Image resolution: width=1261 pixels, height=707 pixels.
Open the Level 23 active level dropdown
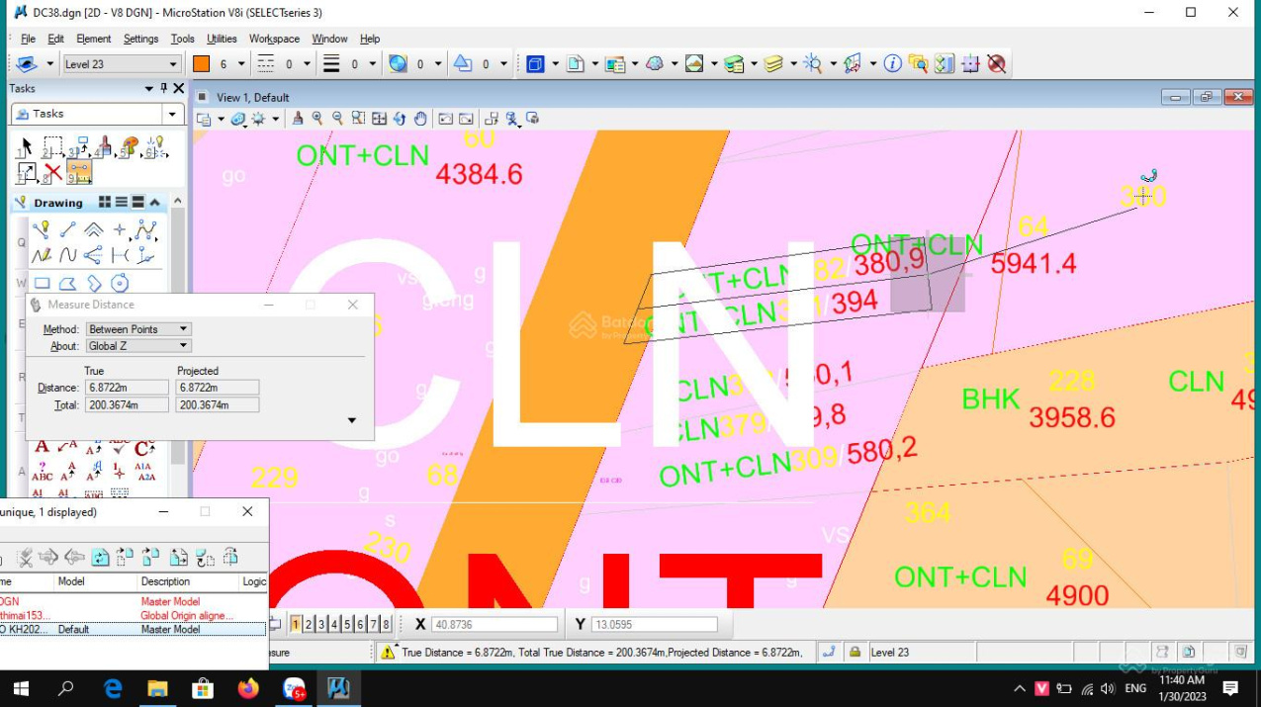[x=173, y=64]
